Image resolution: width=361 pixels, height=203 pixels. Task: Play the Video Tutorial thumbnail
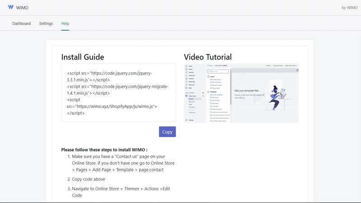pyautogui.click(x=241, y=93)
